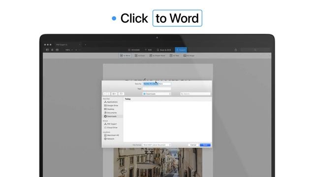Click the Tags input field
Image resolution: width=315 pixels, height=177 pixels.
tap(157, 88)
